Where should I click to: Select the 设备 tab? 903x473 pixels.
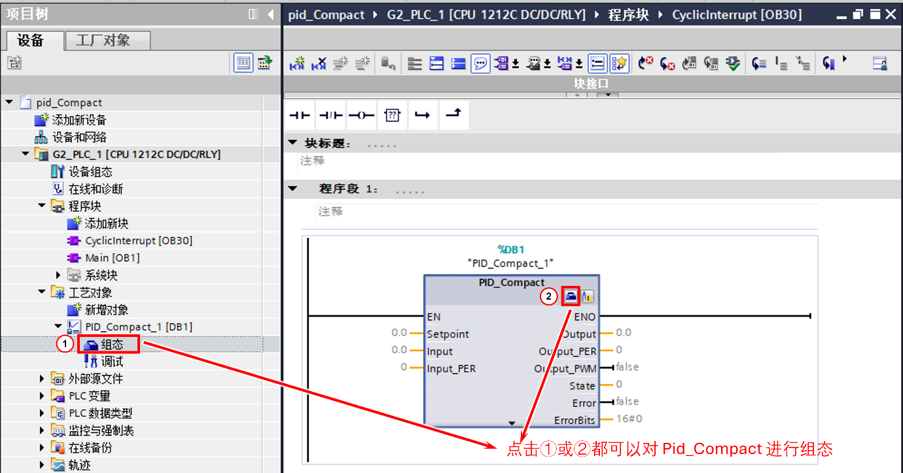33,41
